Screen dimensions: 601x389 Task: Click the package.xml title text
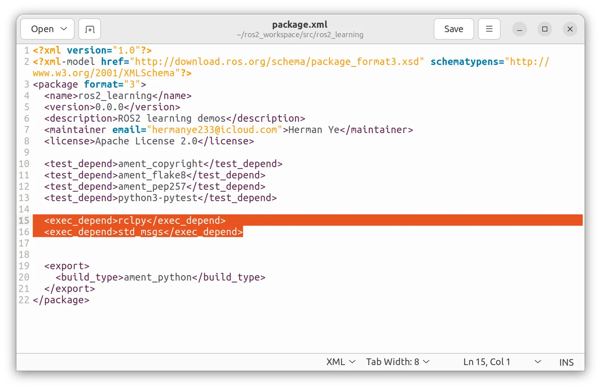[x=300, y=24]
